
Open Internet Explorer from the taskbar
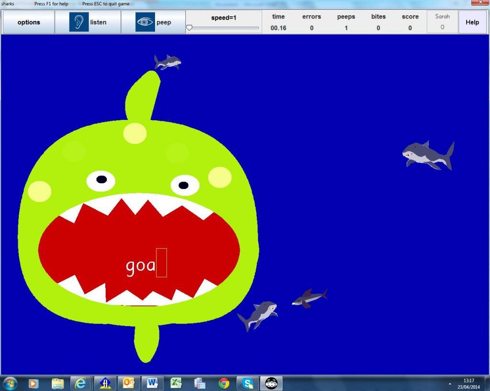point(81,383)
